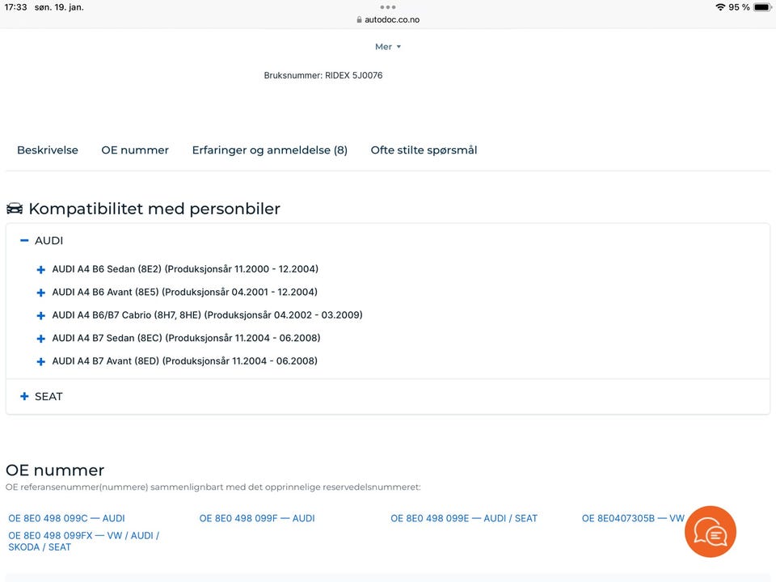The height and width of the screenshot is (582, 776).
Task: Open the Mer dropdown menu
Action: [x=387, y=46]
